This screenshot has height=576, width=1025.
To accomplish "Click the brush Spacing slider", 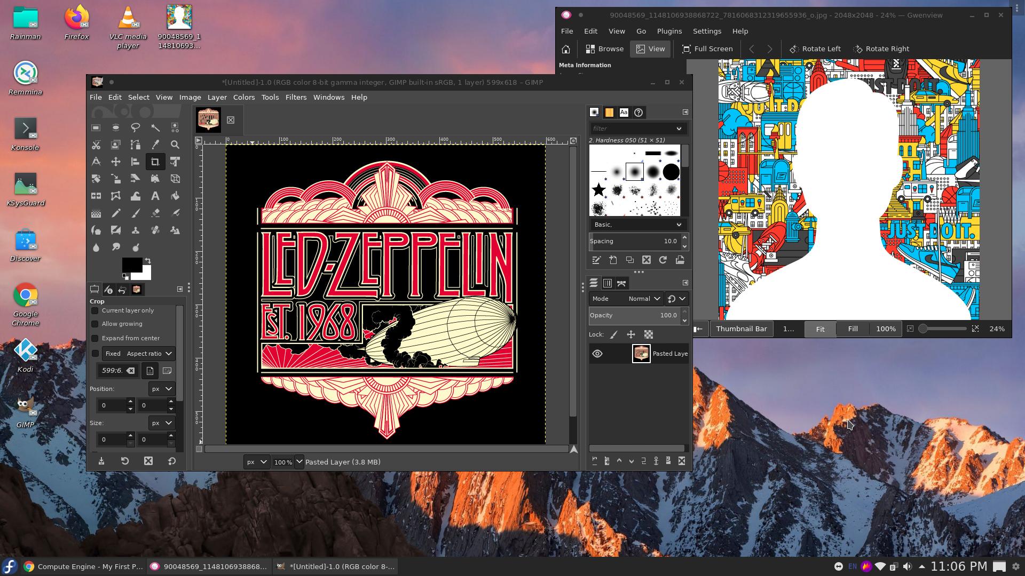I will (x=634, y=242).
